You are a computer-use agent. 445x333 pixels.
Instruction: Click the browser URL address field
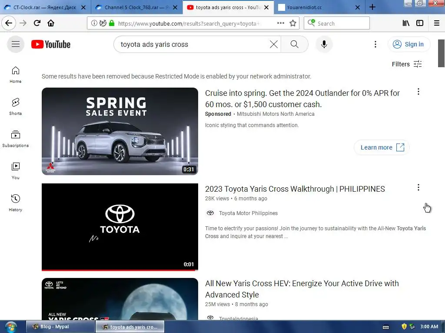pos(189,23)
